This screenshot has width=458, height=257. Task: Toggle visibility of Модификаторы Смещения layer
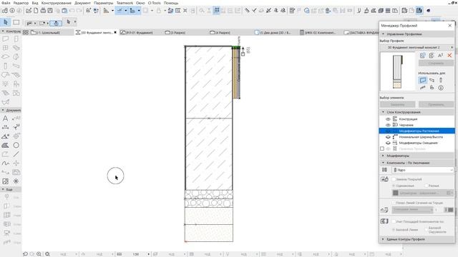click(x=388, y=143)
